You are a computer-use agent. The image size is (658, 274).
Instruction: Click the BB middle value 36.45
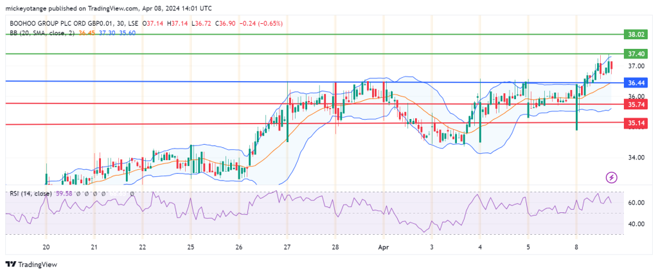pyautogui.click(x=85, y=33)
